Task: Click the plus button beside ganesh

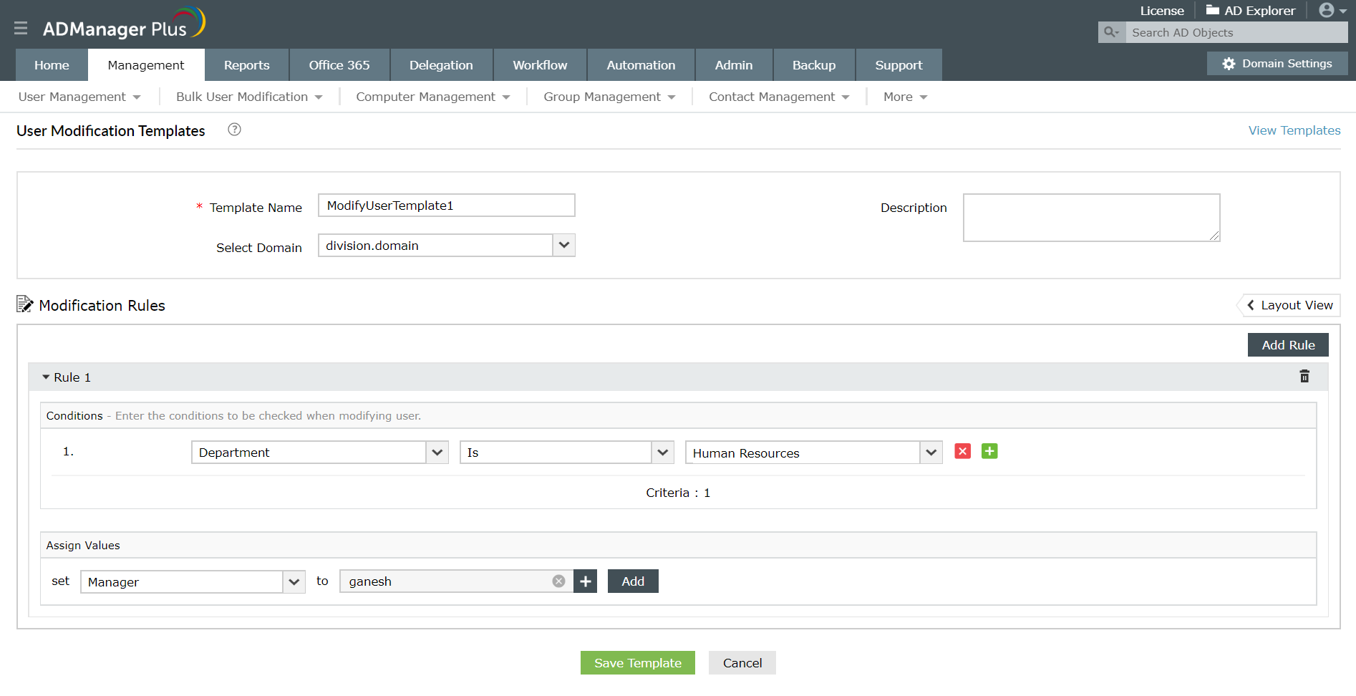Action: click(x=586, y=581)
